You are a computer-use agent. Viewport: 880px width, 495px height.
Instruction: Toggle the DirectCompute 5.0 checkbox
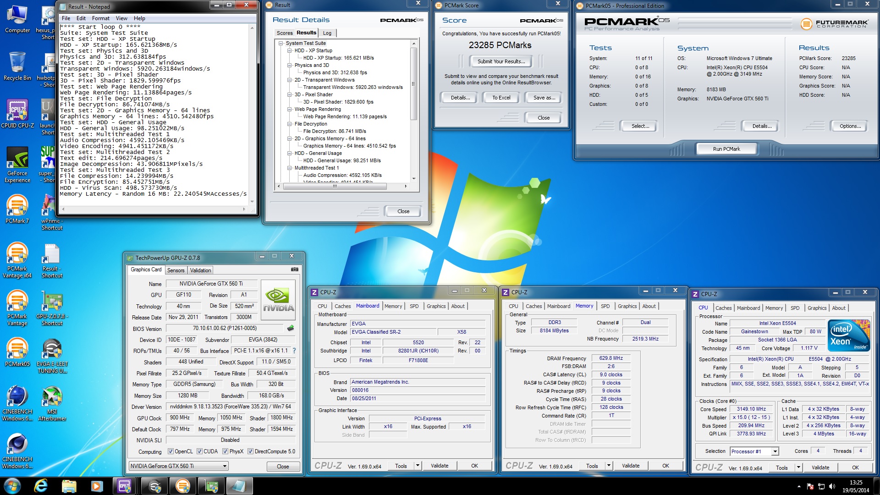point(250,451)
